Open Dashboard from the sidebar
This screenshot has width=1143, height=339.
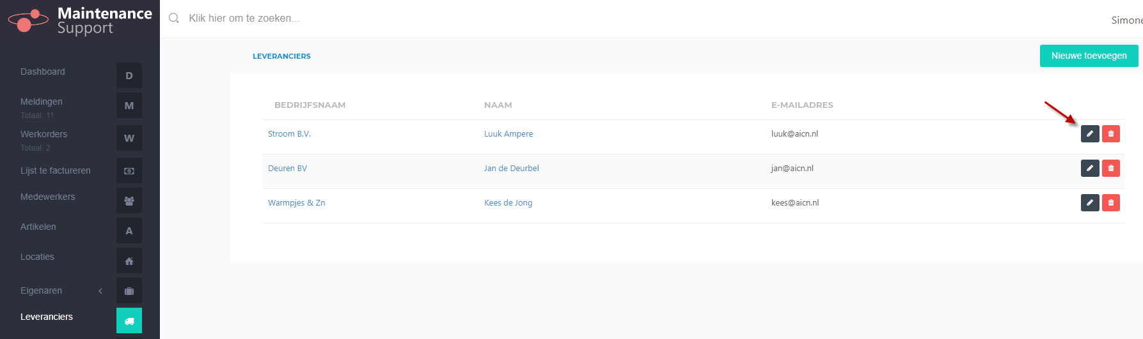point(43,72)
